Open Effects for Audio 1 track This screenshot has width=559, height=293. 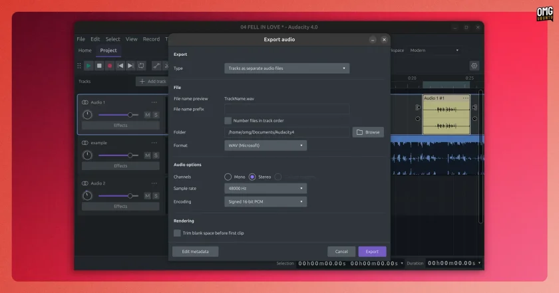120,126
